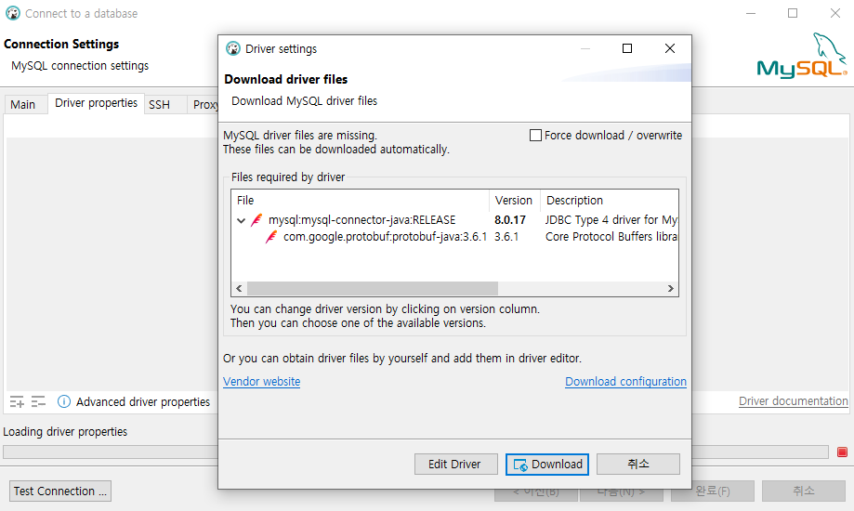Click the File column header
The width and height of the screenshot is (854, 511).
click(x=360, y=200)
